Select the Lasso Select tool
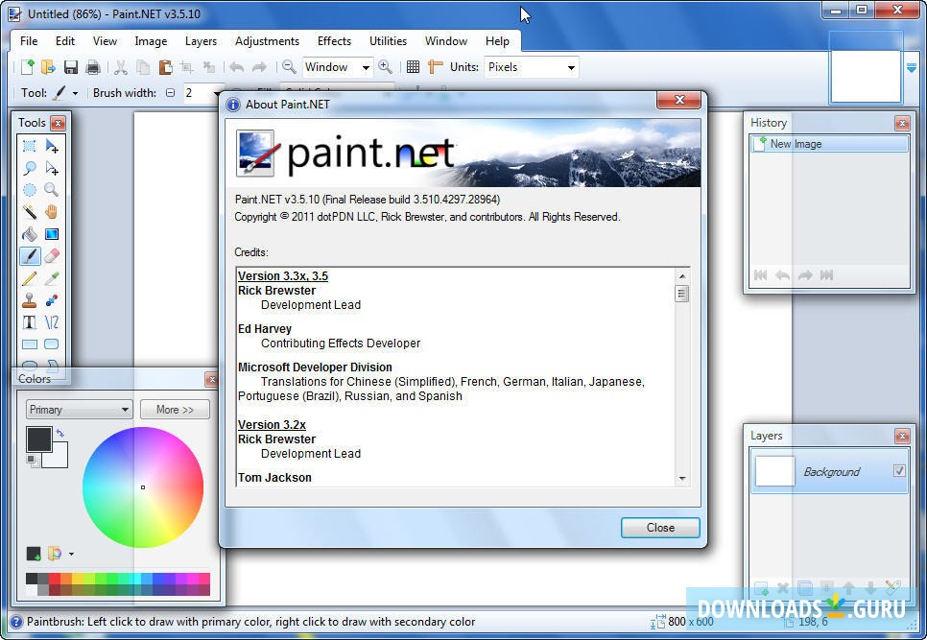Screen dimensions: 927x640 tap(30, 168)
